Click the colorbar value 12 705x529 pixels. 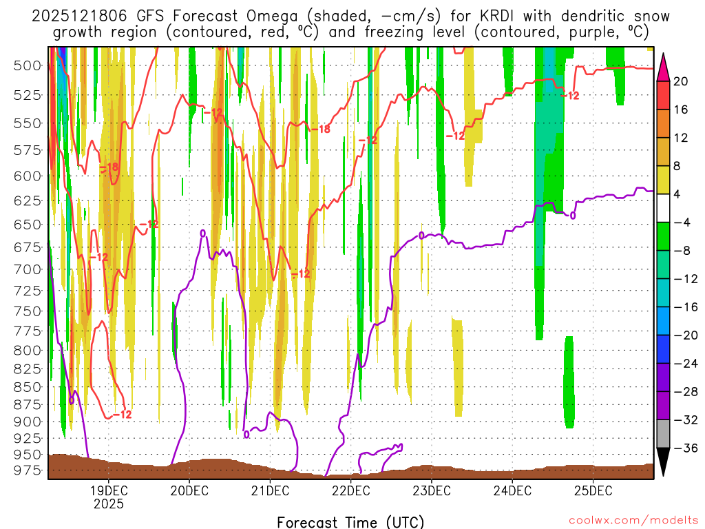click(681, 138)
